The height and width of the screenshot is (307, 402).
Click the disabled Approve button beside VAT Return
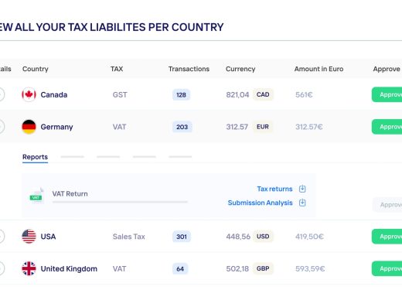click(387, 205)
